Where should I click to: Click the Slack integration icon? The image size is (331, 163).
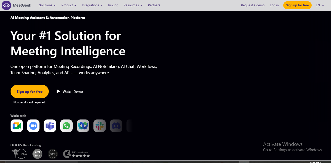100,126
